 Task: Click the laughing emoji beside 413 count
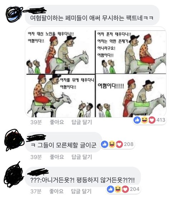coord(145,120)
